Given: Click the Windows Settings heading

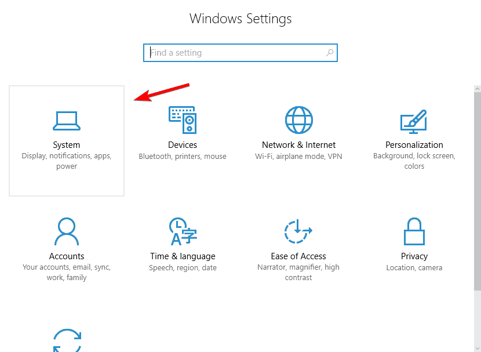Looking at the screenshot, I should (x=240, y=19).
